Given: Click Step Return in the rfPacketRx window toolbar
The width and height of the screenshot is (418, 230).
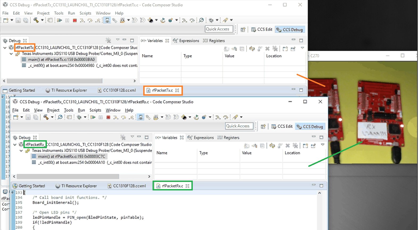Looking at the screenshot, I should [x=131, y=117].
